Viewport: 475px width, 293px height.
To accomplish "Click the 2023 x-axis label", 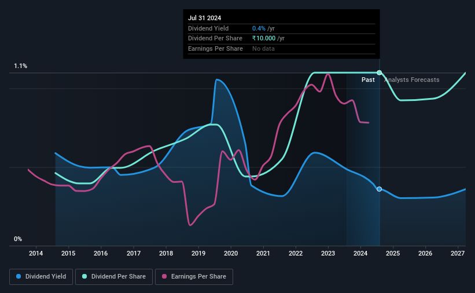I will (328, 253).
